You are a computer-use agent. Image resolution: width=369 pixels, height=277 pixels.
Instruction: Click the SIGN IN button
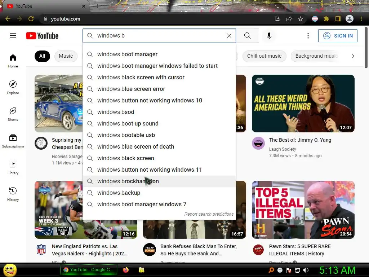[x=338, y=36]
